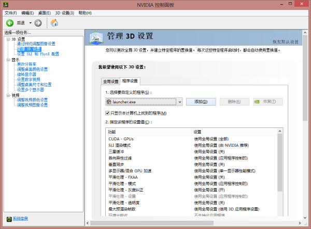
Task: Click the grey Forward arrow icon
Action: (x=38, y=23)
